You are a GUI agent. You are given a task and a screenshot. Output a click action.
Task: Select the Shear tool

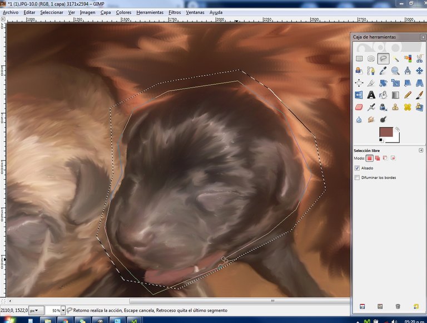[x=408, y=83]
